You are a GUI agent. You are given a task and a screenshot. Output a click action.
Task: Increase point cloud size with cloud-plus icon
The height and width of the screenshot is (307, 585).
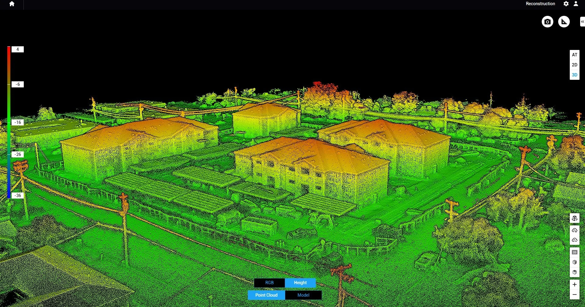tap(575, 230)
